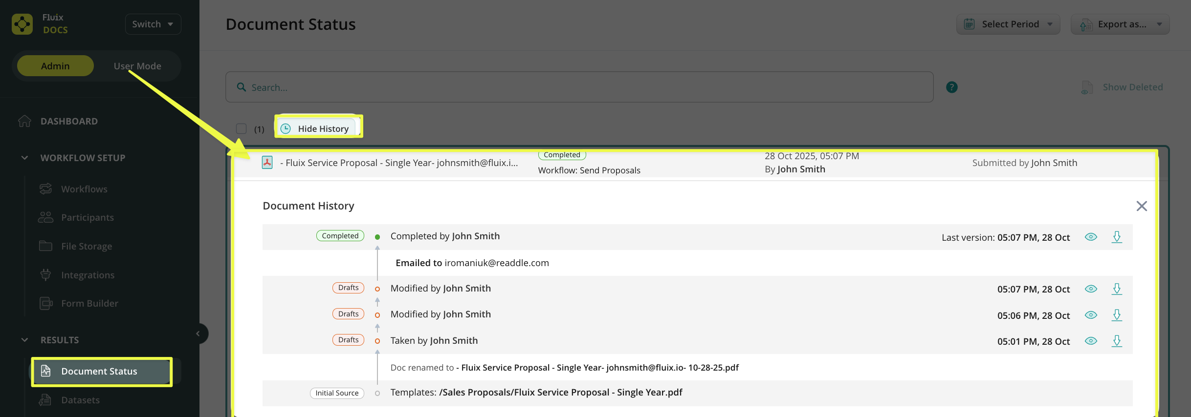Image resolution: width=1191 pixels, height=417 pixels.
Task: Download the 05:01 PM taken version
Action: point(1117,341)
